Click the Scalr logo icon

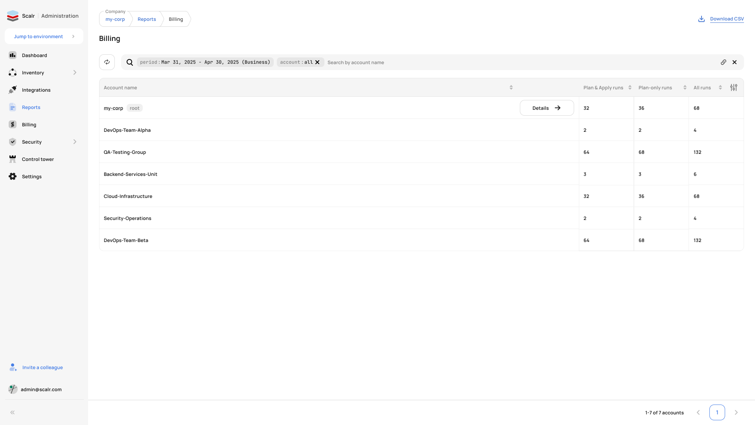coord(13,16)
